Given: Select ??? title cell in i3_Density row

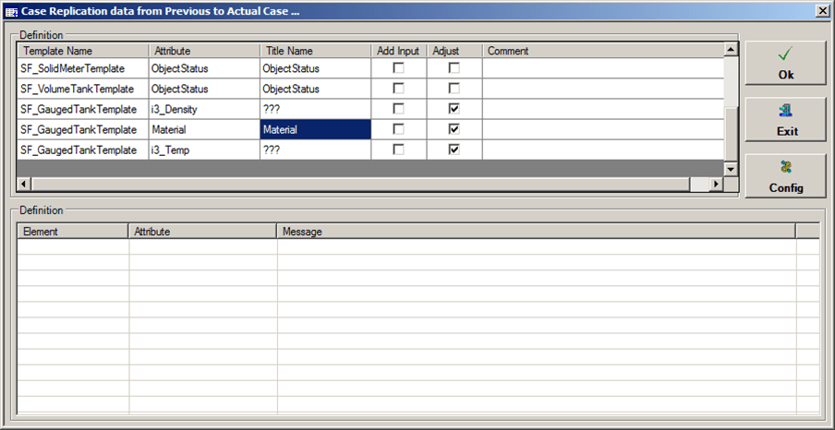Looking at the screenshot, I should (316, 109).
